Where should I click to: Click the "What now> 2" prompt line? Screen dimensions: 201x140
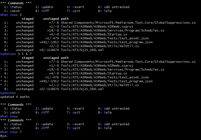pos(11,15)
